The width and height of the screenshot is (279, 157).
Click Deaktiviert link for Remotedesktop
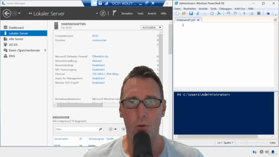click(99, 65)
